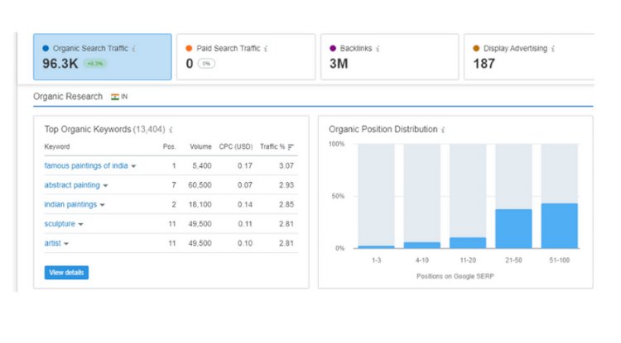The width and height of the screenshot is (621, 343).
Task: Click traffic percent value 2.93
Action: 286,185
